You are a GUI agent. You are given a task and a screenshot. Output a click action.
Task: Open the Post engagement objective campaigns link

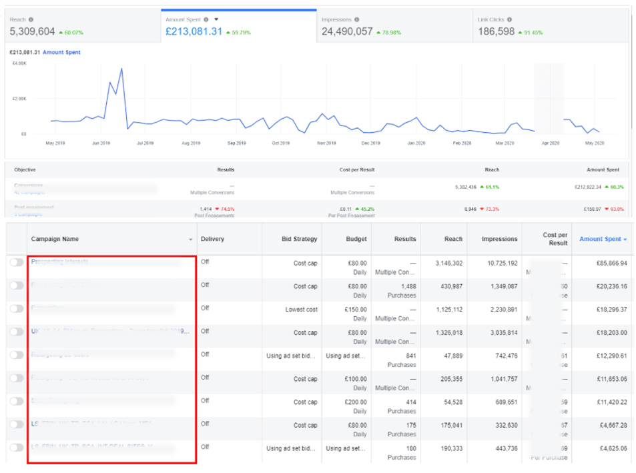(29, 214)
